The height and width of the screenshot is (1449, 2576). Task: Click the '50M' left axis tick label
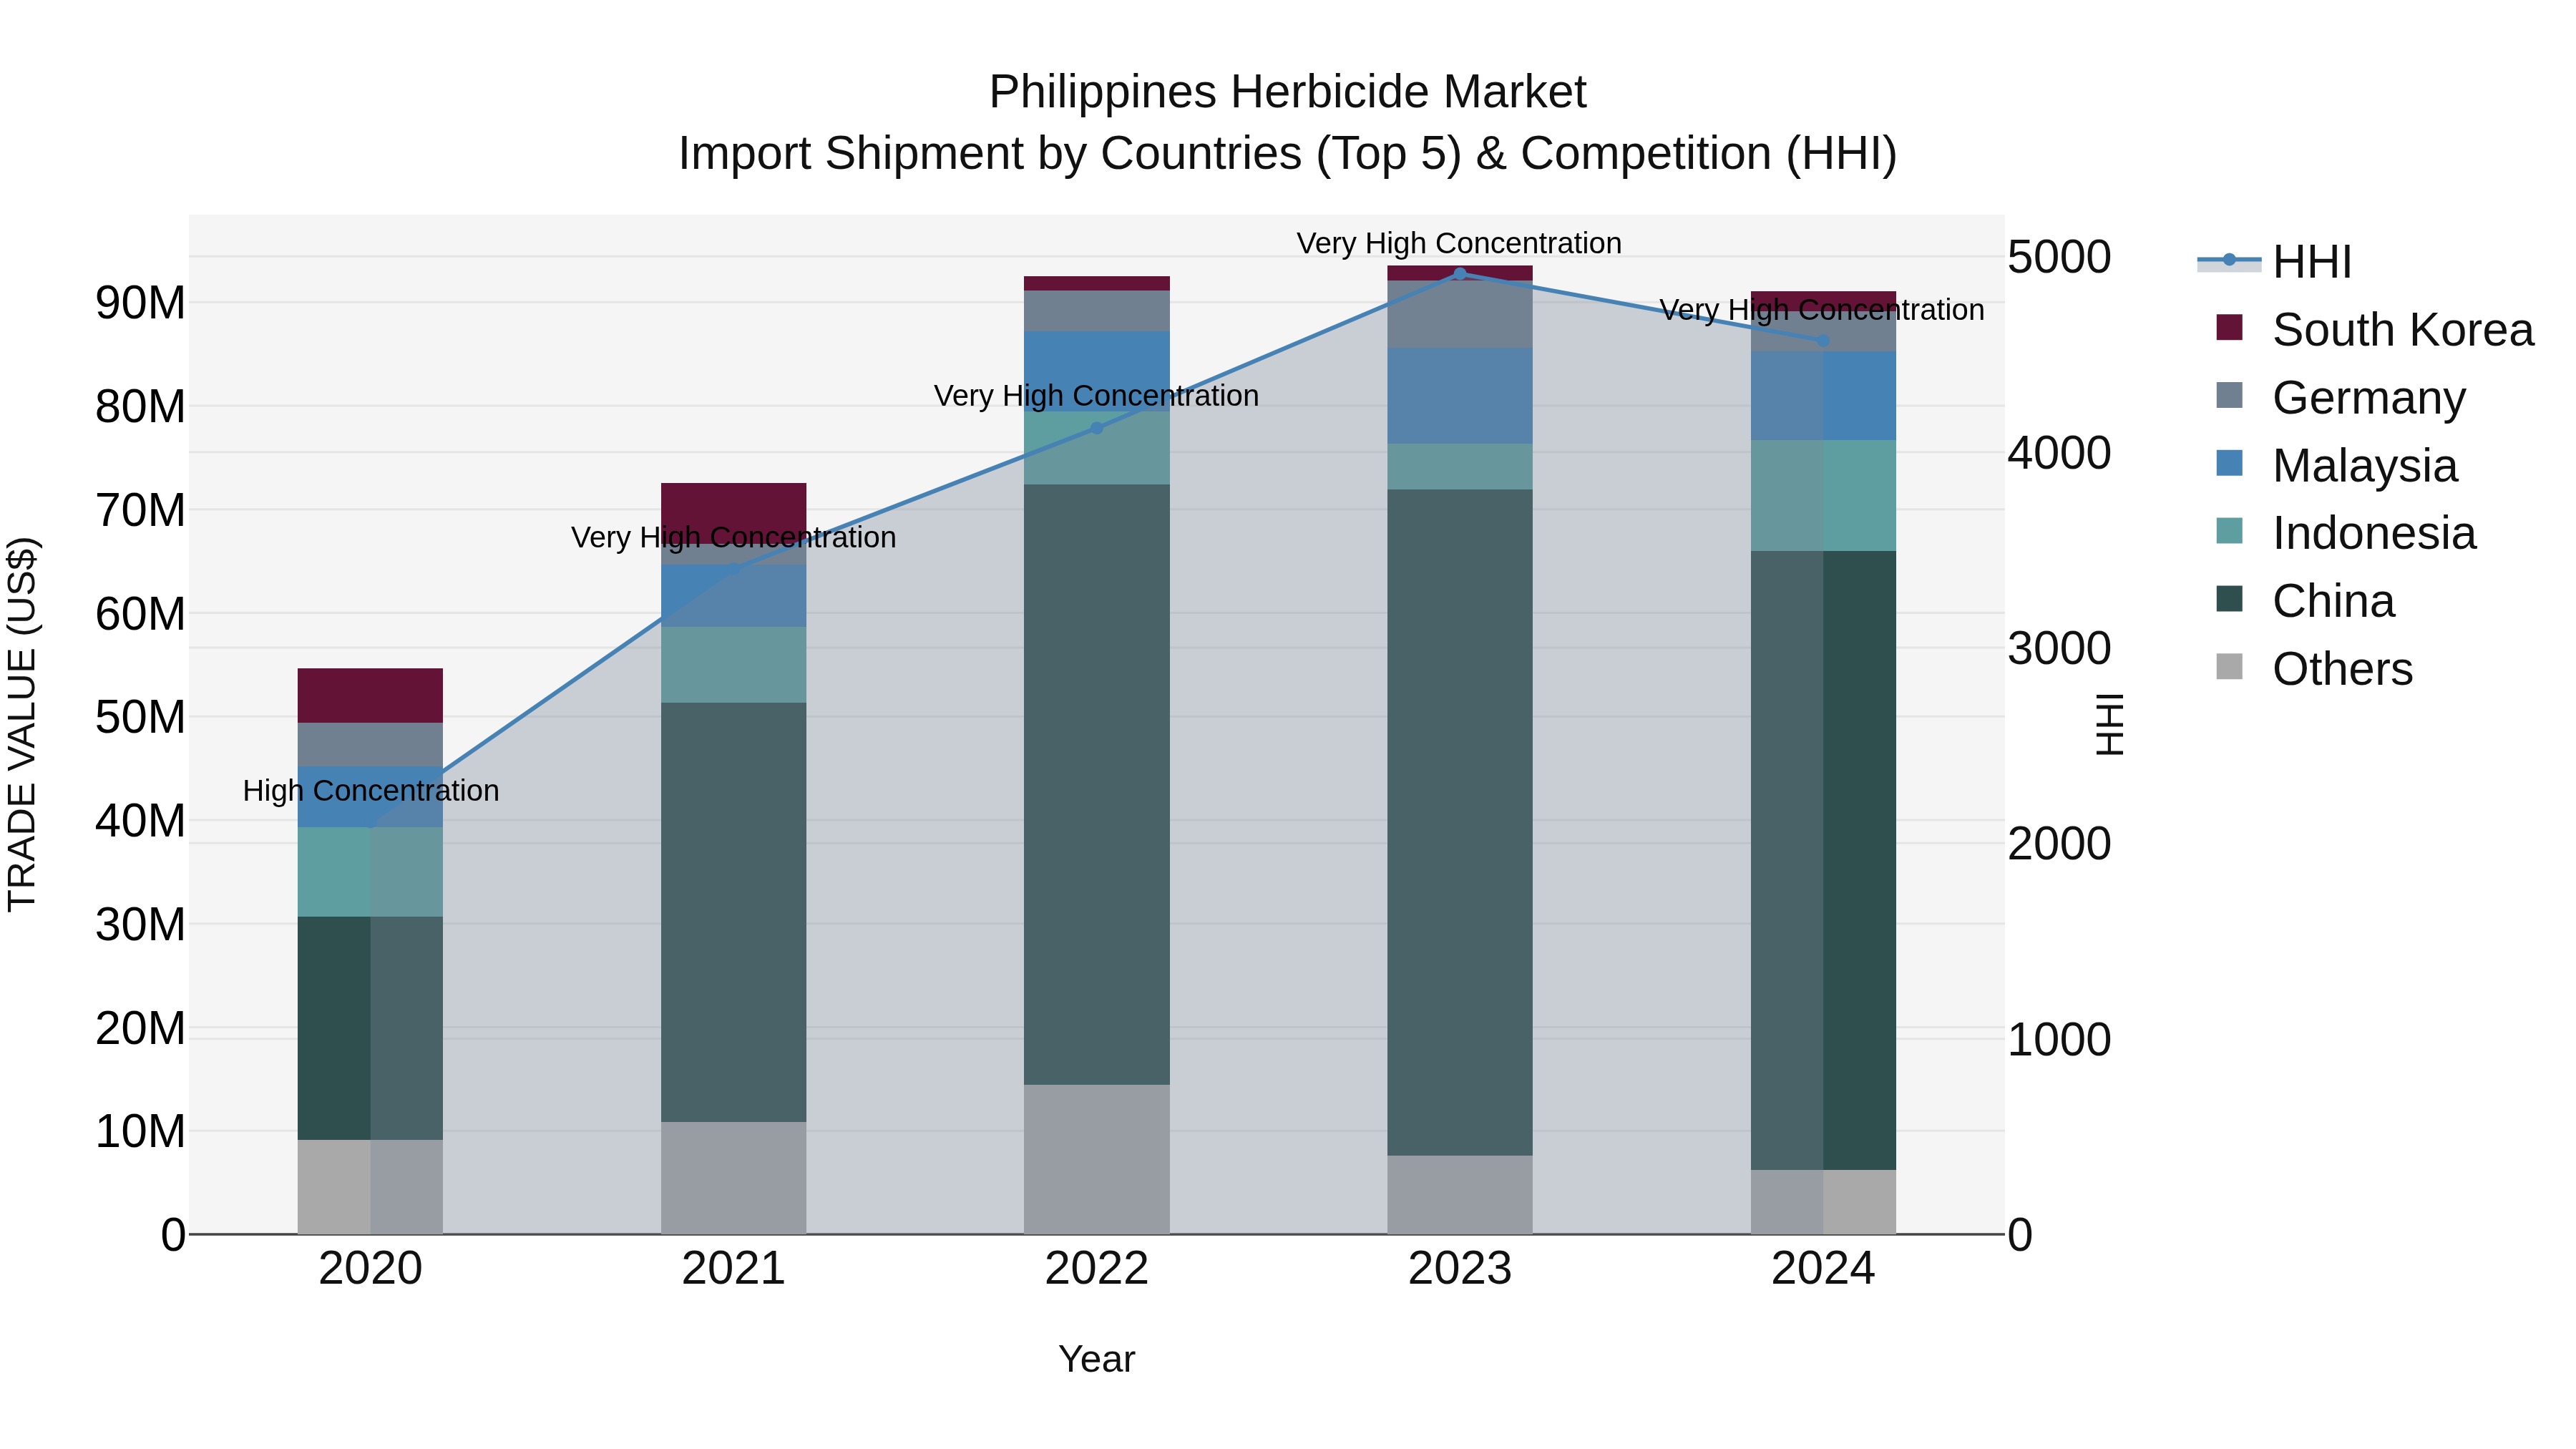click(140, 718)
